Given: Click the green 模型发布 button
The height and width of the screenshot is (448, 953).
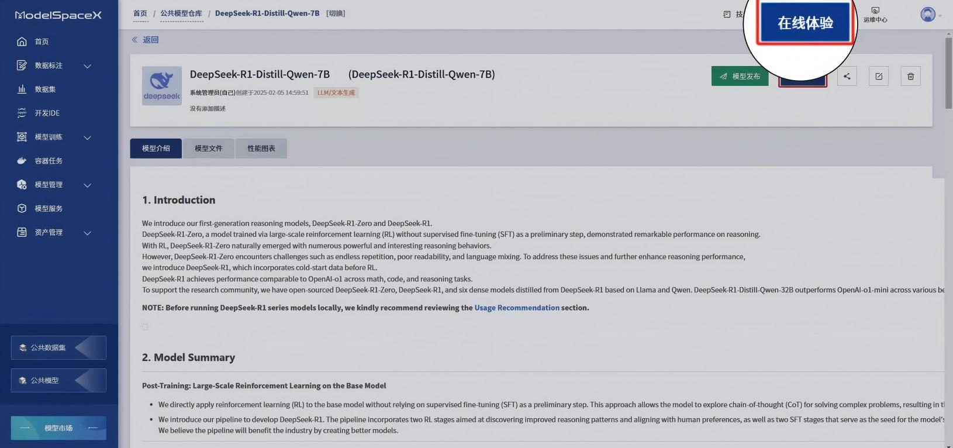Looking at the screenshot, I should [740, 76].
